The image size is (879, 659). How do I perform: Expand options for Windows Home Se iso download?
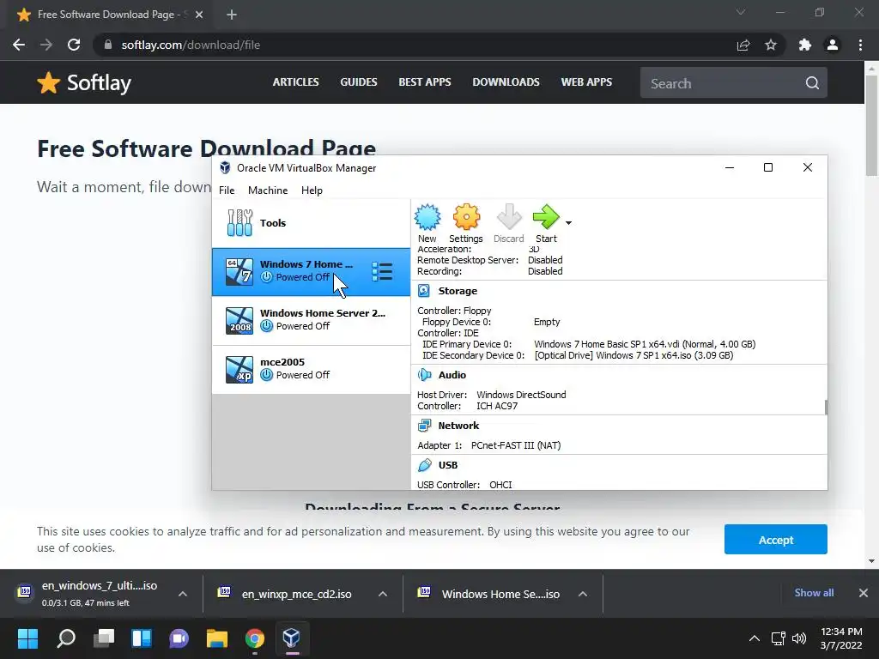583,594
